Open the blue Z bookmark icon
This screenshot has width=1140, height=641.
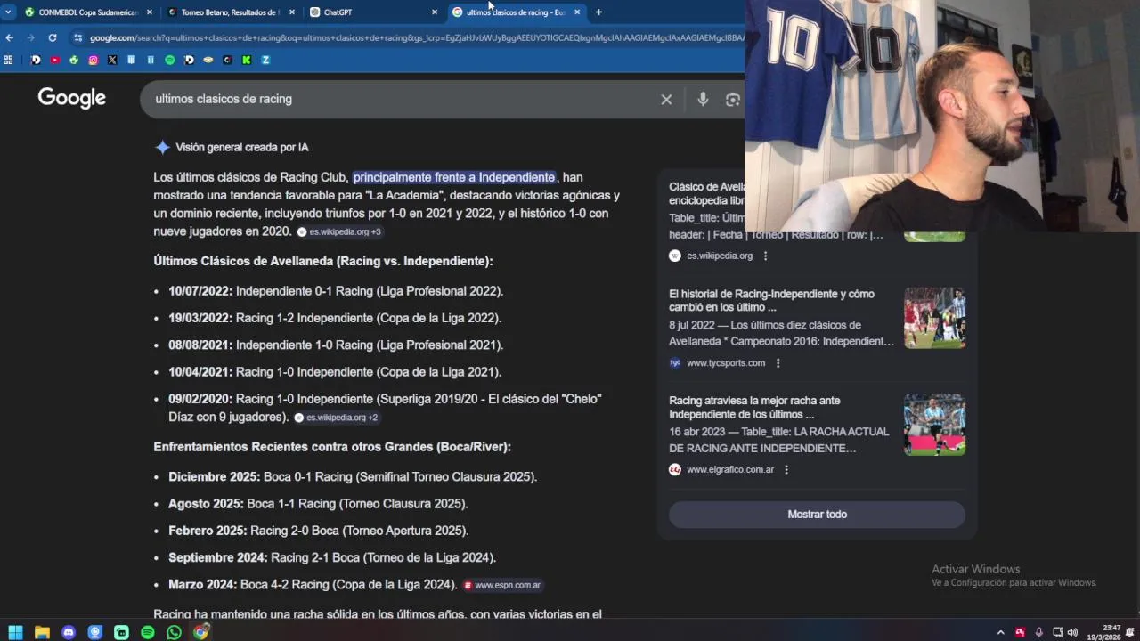click(265, 60)
